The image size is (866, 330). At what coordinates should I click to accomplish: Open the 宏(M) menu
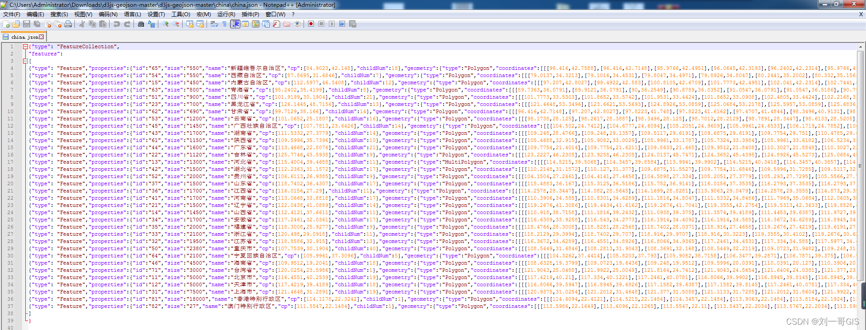coord(203,14)
